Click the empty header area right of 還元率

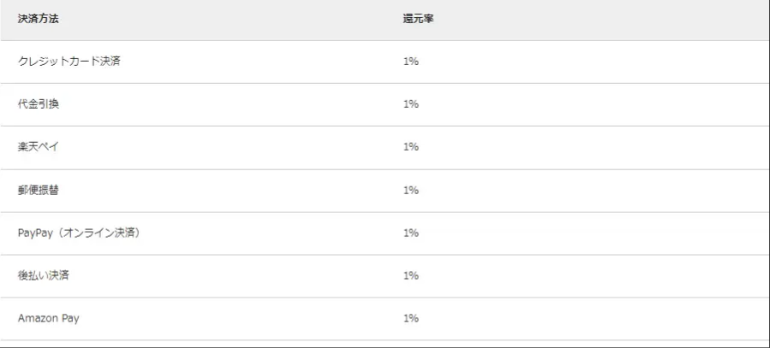tap(600, 18)
